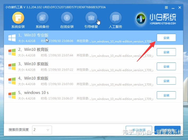
Task: Select the row title 1、Win10 专业版
Action: [x=33, y=35]
